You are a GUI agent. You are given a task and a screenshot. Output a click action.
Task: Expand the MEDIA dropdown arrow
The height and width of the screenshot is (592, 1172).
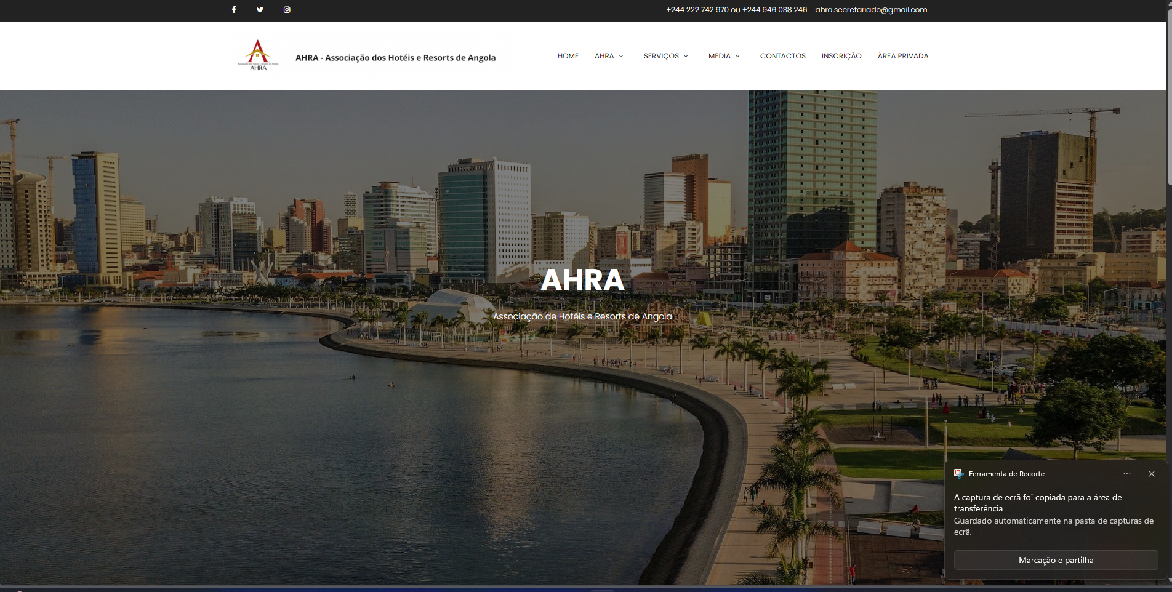click(737, 56)
